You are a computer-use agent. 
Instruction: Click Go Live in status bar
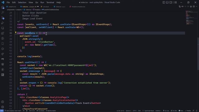(x=166, y=111)
